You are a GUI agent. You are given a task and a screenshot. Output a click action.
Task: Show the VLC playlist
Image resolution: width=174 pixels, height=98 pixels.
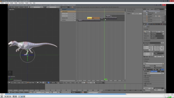pos(19,96)
